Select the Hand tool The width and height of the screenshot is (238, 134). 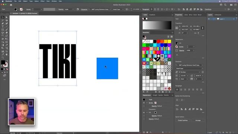[x=7, y=54]
